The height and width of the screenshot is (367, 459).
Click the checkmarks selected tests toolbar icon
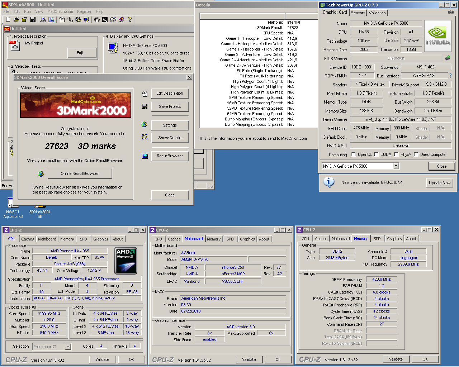coord(70,19)
